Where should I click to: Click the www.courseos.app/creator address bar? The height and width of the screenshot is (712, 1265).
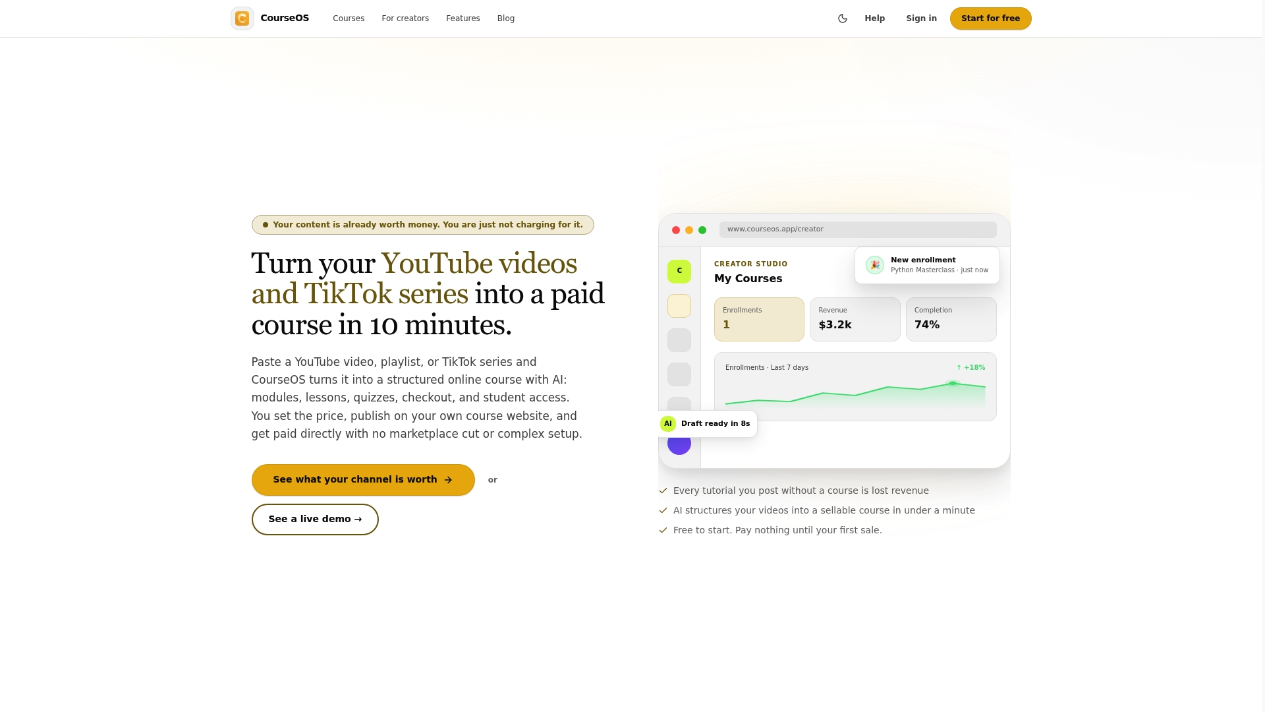858,229
